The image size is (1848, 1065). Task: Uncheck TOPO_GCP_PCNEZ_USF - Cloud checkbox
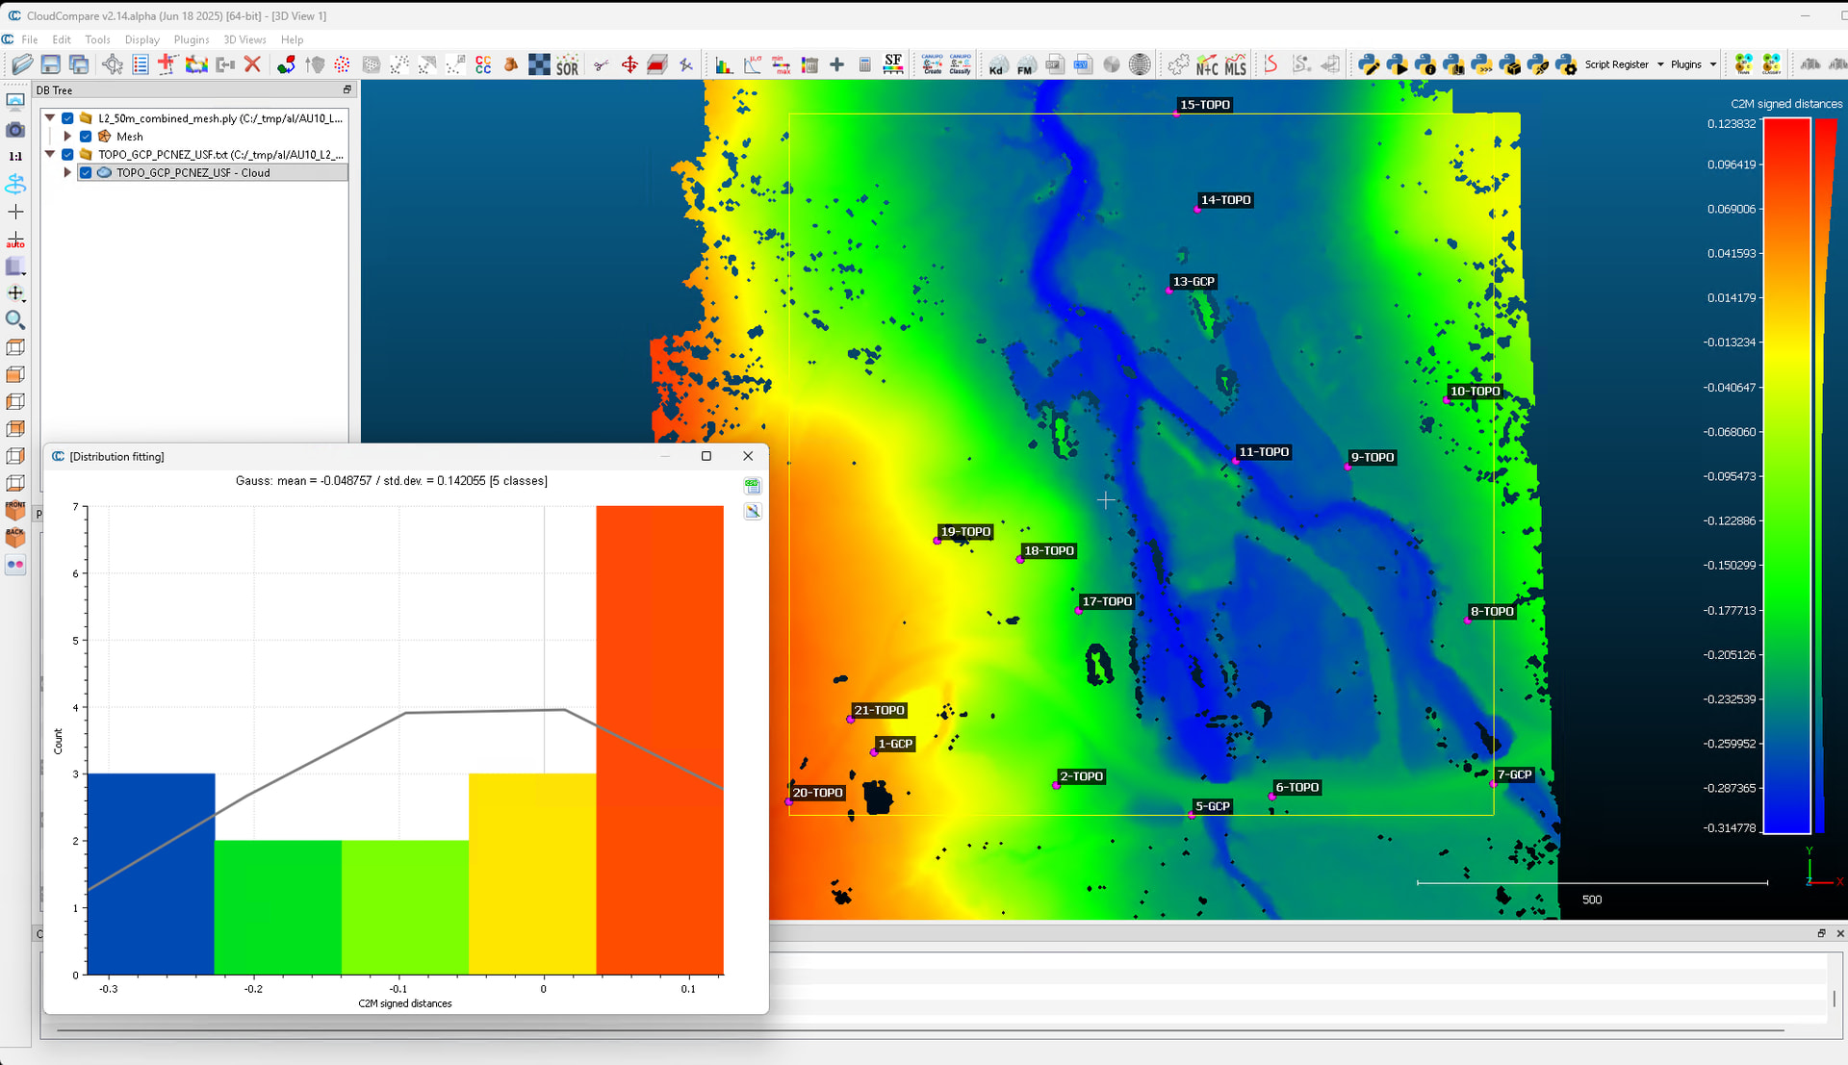[x=86, y=173]
